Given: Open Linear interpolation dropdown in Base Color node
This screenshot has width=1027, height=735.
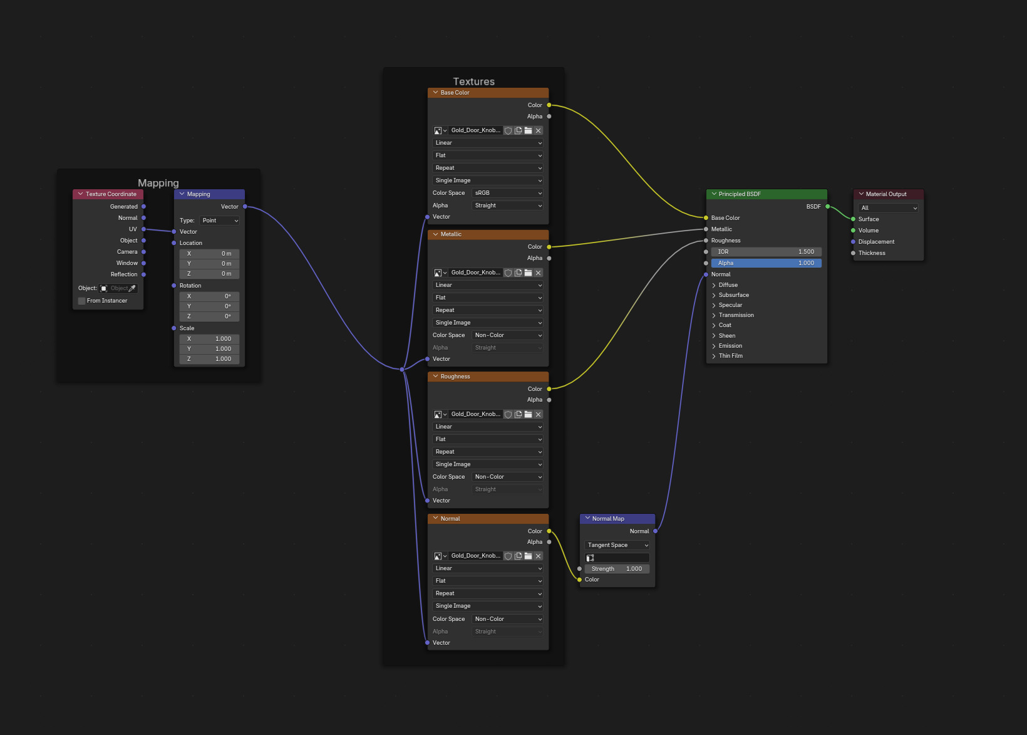Looking at the screenshot, I should pos(488,143).
